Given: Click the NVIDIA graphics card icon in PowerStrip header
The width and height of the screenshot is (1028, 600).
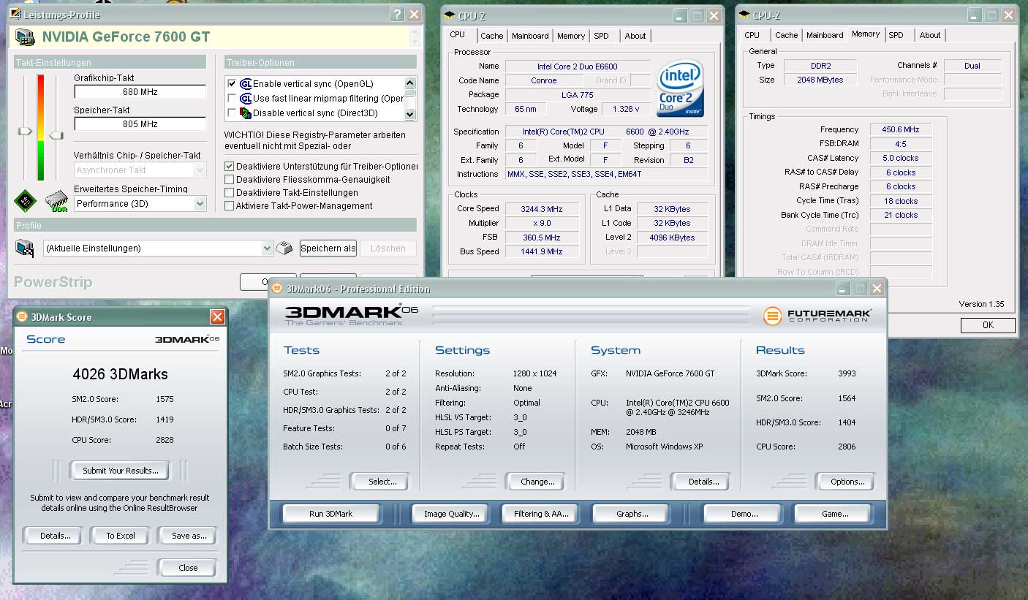Looking at the screenshot, I should [25, 37].
